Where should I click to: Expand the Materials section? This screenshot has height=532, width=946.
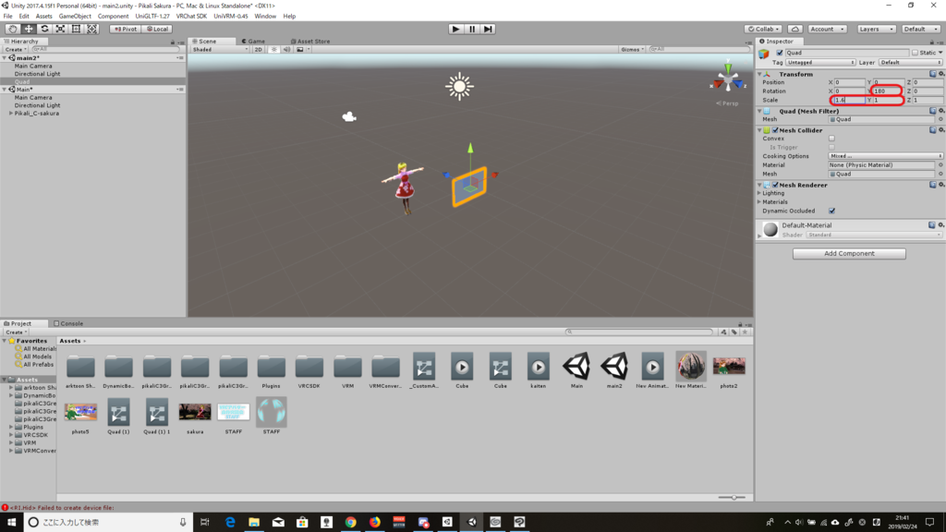coord(759,202)
